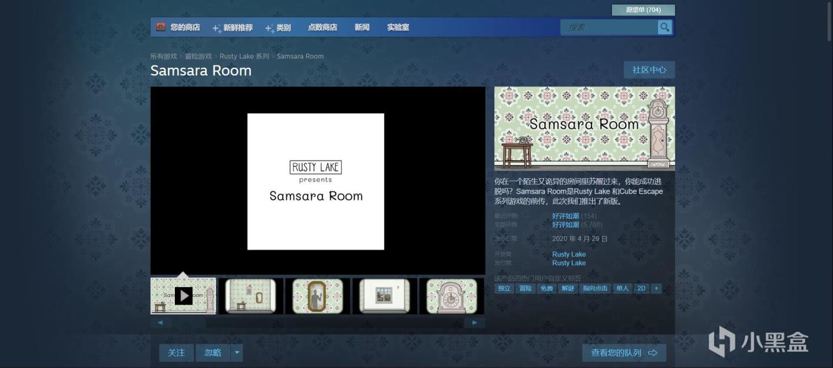Go to 点数商店

[323, 28]
